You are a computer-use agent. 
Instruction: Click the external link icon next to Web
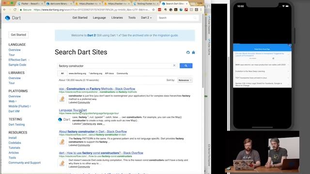(x=16, y=101)
